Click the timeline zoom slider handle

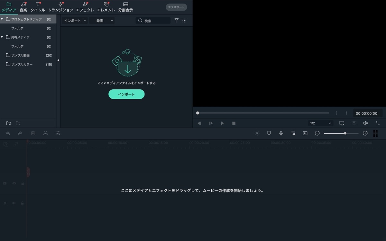[x=345, y=133]
